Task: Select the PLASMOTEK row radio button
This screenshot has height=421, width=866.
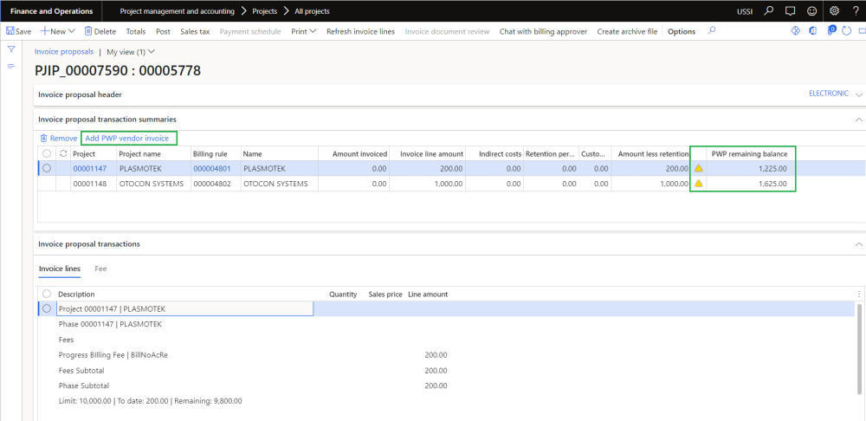Action: [47, 168]
